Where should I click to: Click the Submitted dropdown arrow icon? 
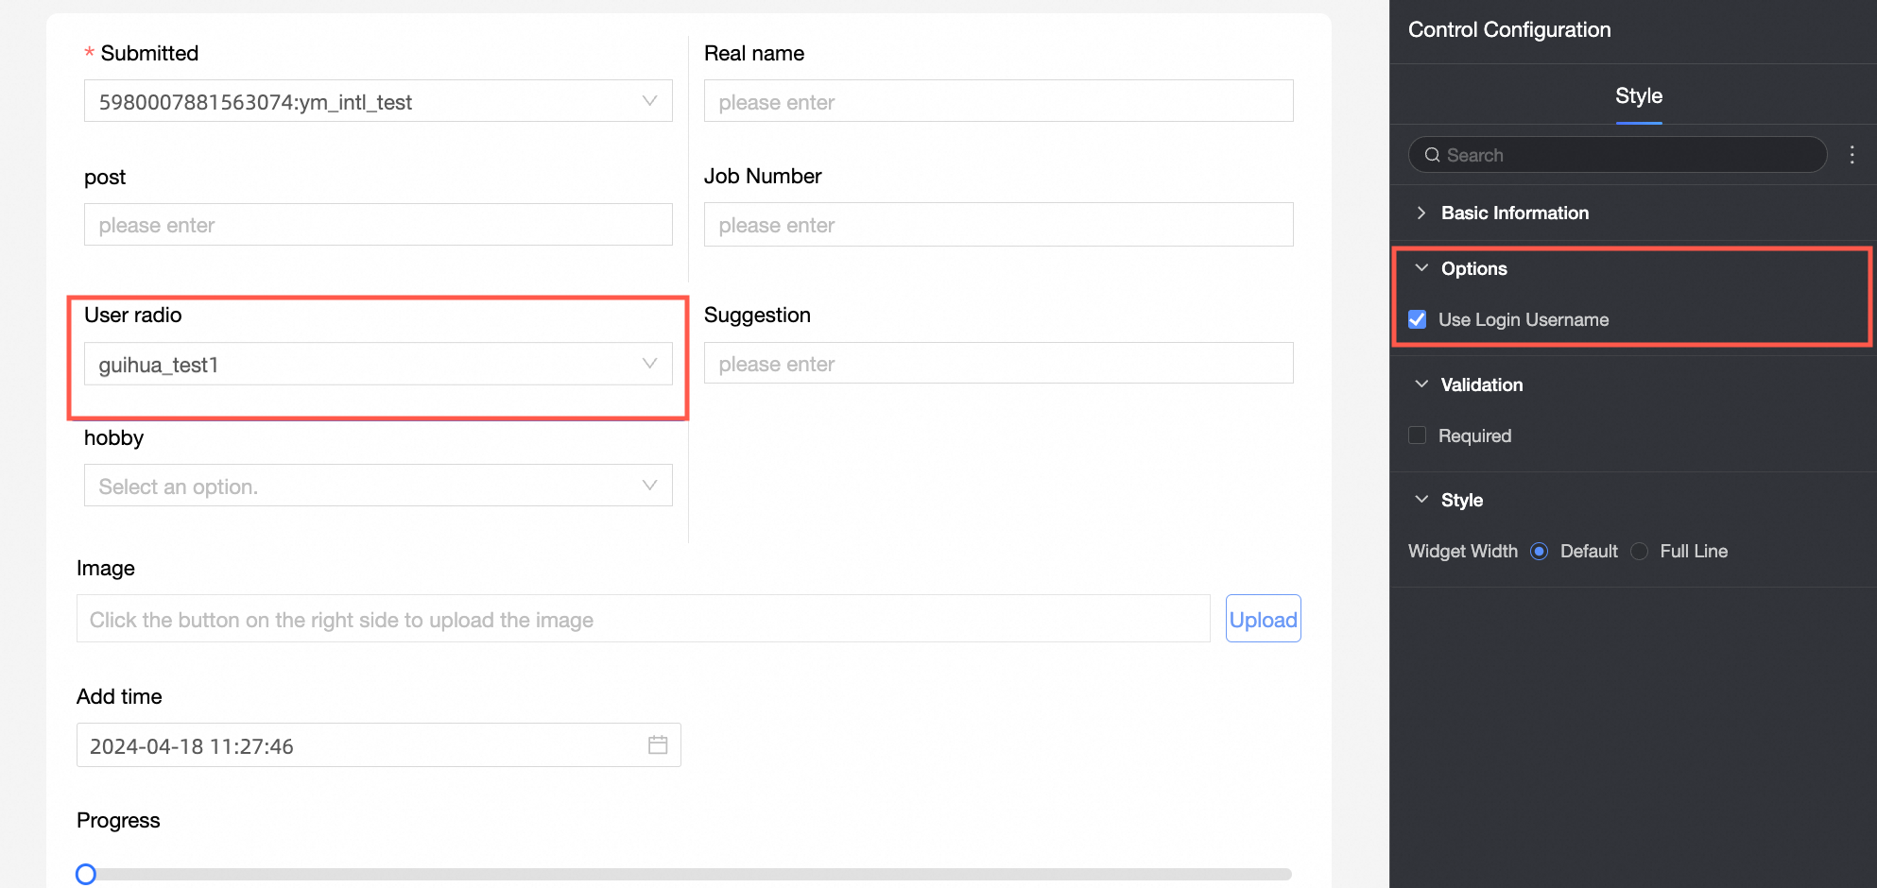tap(649, 101)
